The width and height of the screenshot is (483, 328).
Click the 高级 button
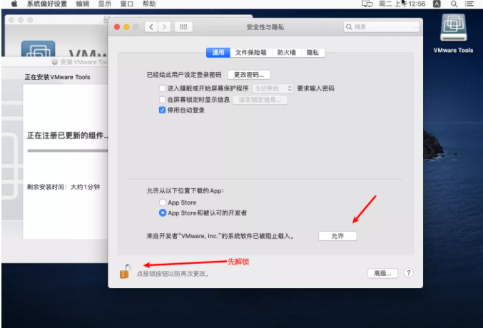pyautogui.click(x=382, y=273)
